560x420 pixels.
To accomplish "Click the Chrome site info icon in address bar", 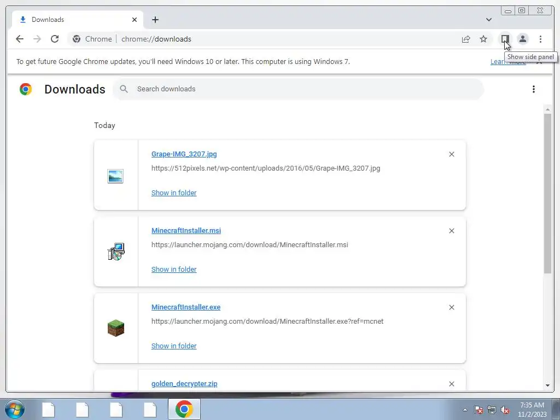I will point(76,39).
